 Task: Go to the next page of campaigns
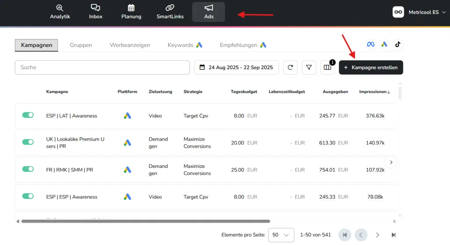pos(377,235)
